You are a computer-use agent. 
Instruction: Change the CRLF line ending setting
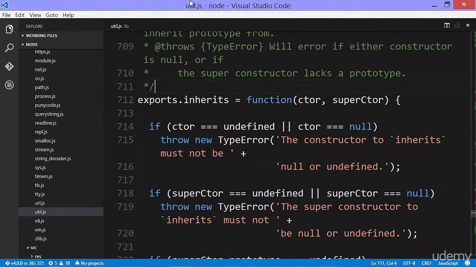[x=427, y=263]
